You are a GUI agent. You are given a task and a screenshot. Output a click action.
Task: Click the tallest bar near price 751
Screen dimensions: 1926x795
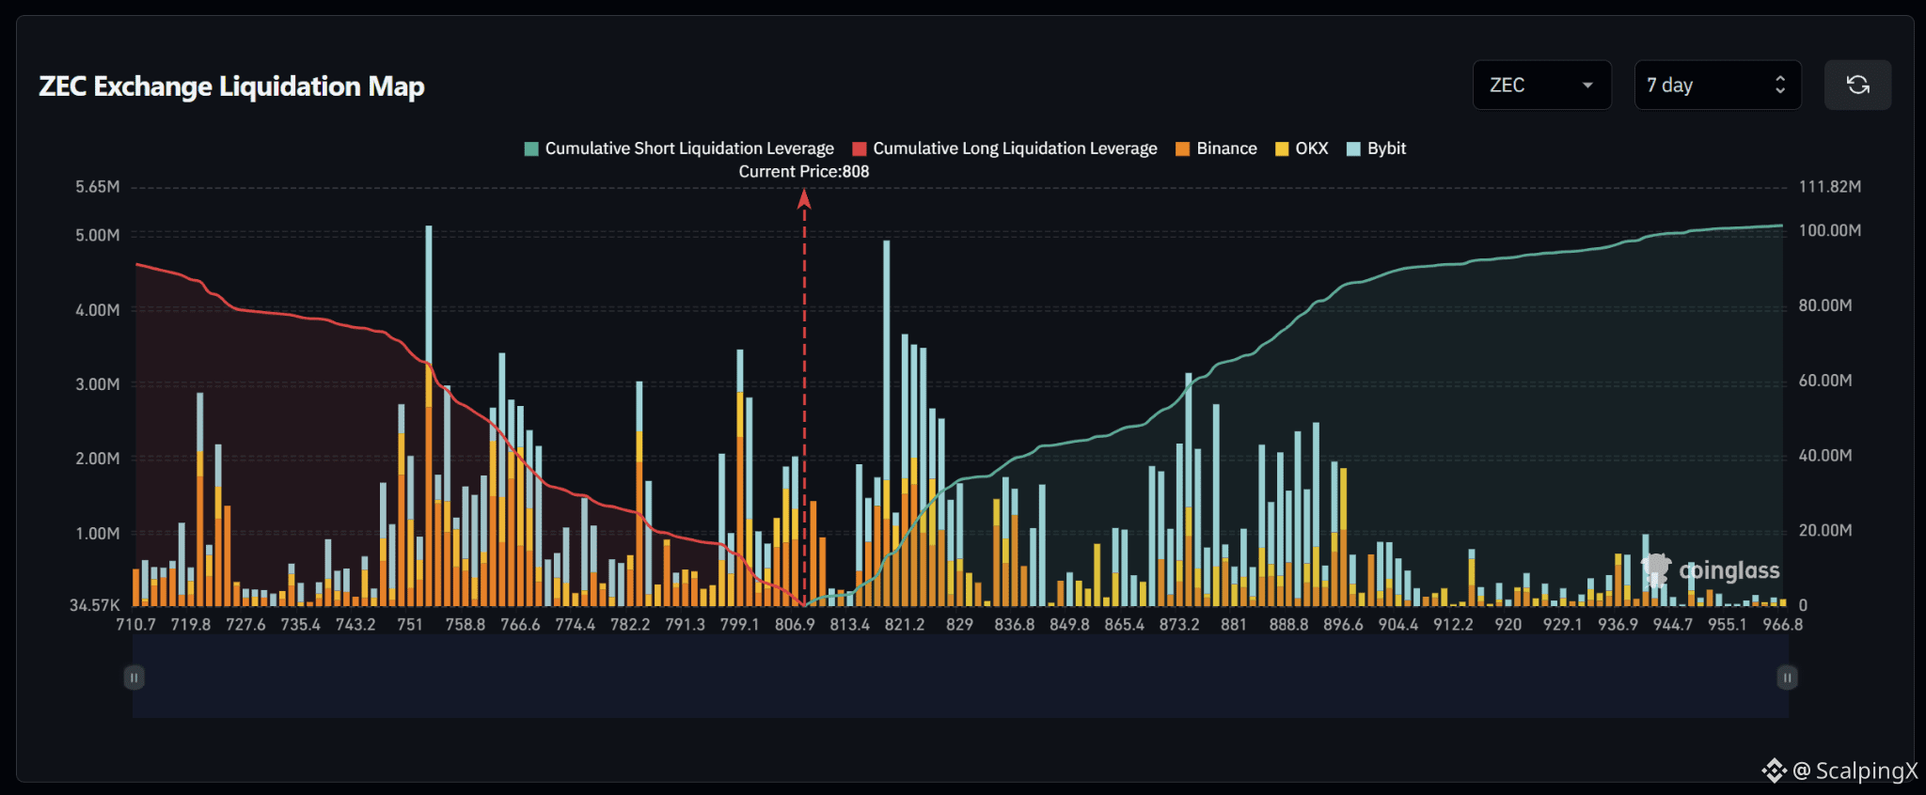click(x=429, y=415)
